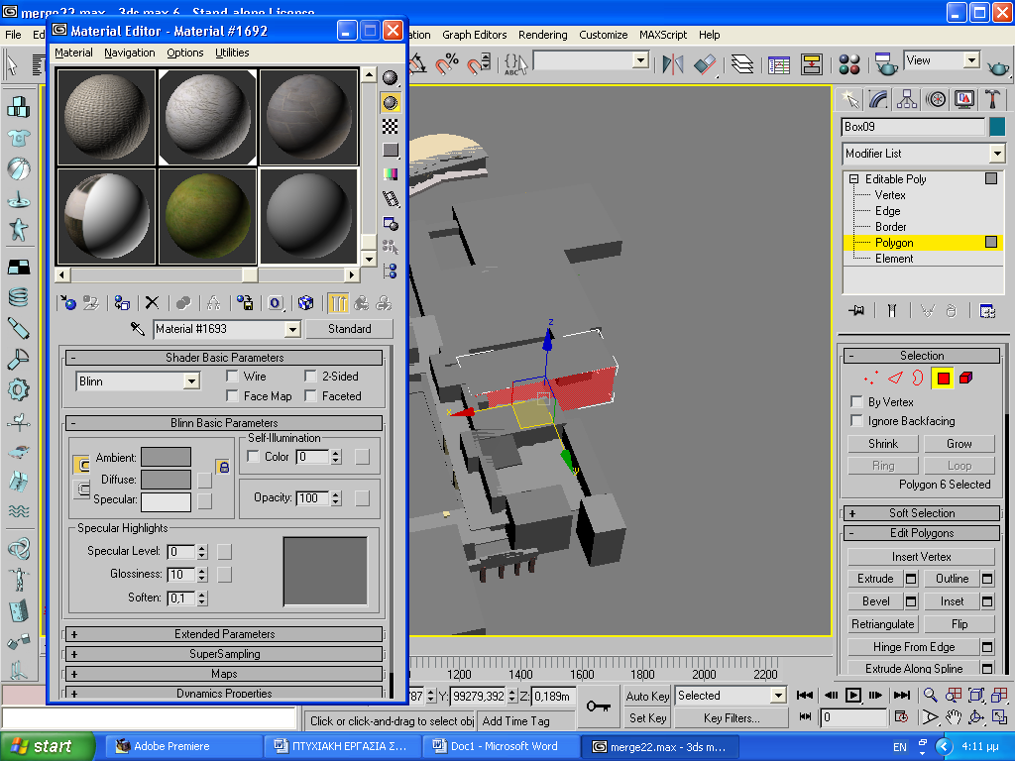This screenshot has height=761, width=1015.
Task: Open the MAXScript menu
Action: pyautogui.click(x=663, y=35)
